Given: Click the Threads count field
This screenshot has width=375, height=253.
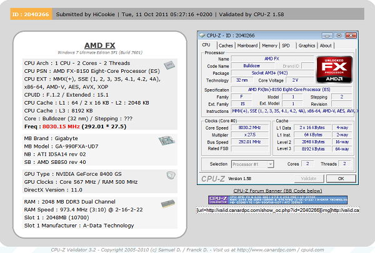Looking at the screenshot, I should [x=344, y=164].
